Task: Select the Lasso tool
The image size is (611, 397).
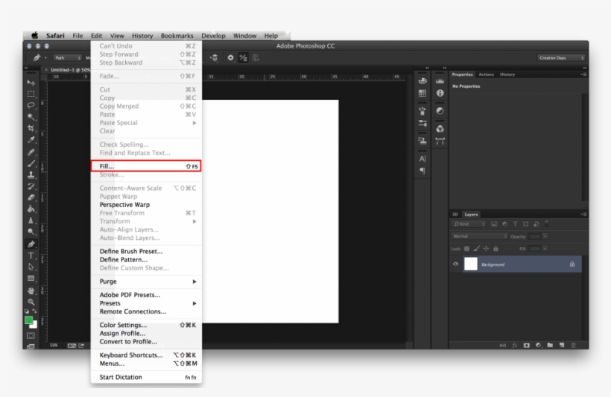Action: [31, 106]
